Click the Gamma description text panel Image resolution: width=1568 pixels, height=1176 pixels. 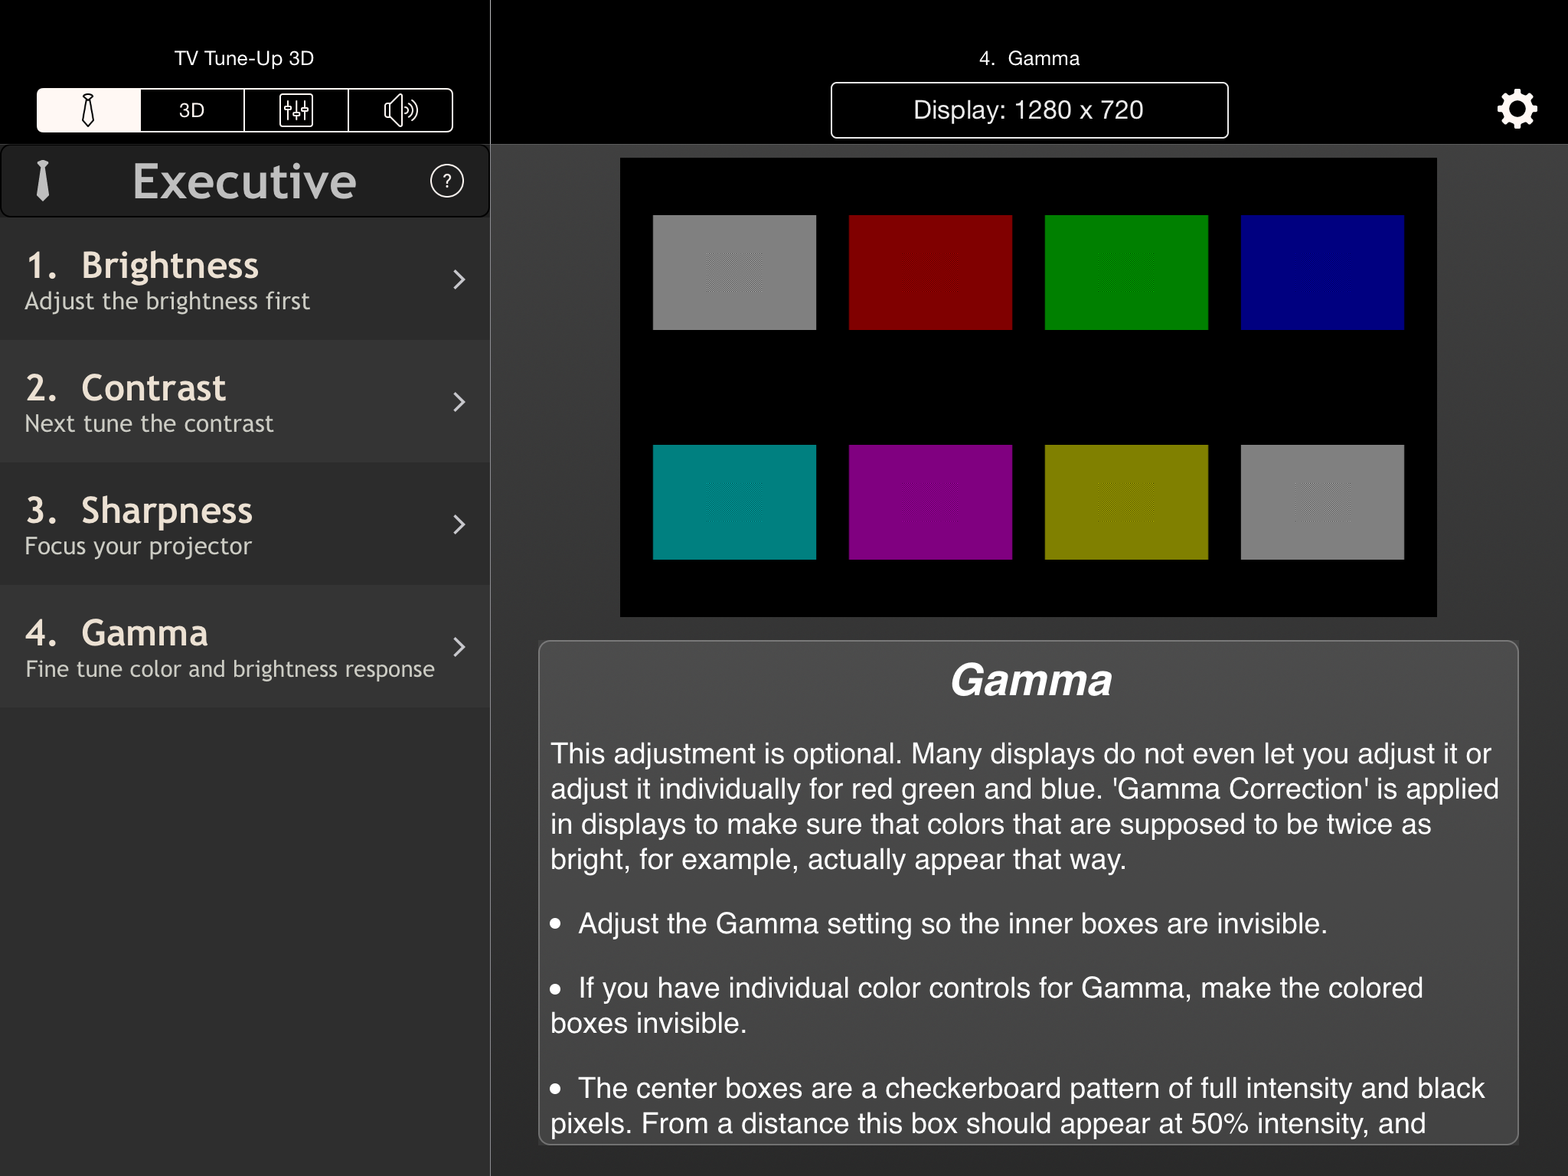tap(1028, 892)
